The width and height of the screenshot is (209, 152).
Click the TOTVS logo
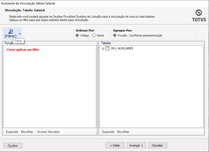point(199,16)
